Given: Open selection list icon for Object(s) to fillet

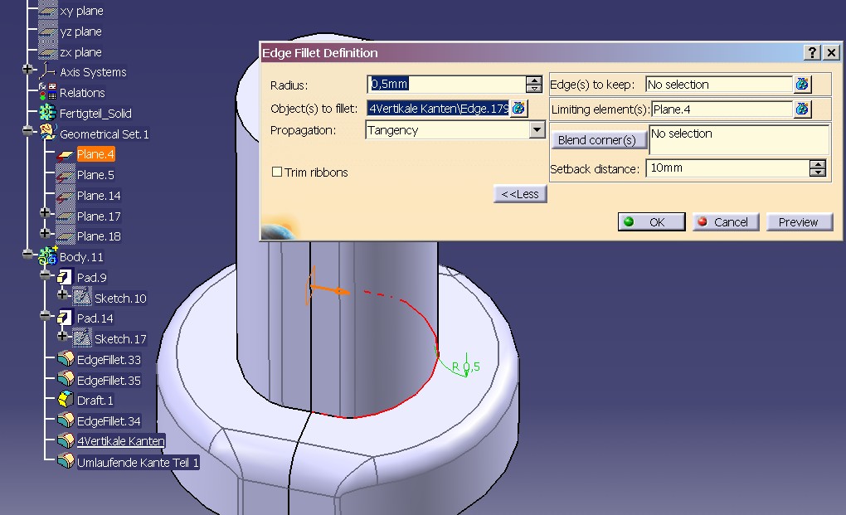Looking at the screenshot, I should click(x=518, y=109).
